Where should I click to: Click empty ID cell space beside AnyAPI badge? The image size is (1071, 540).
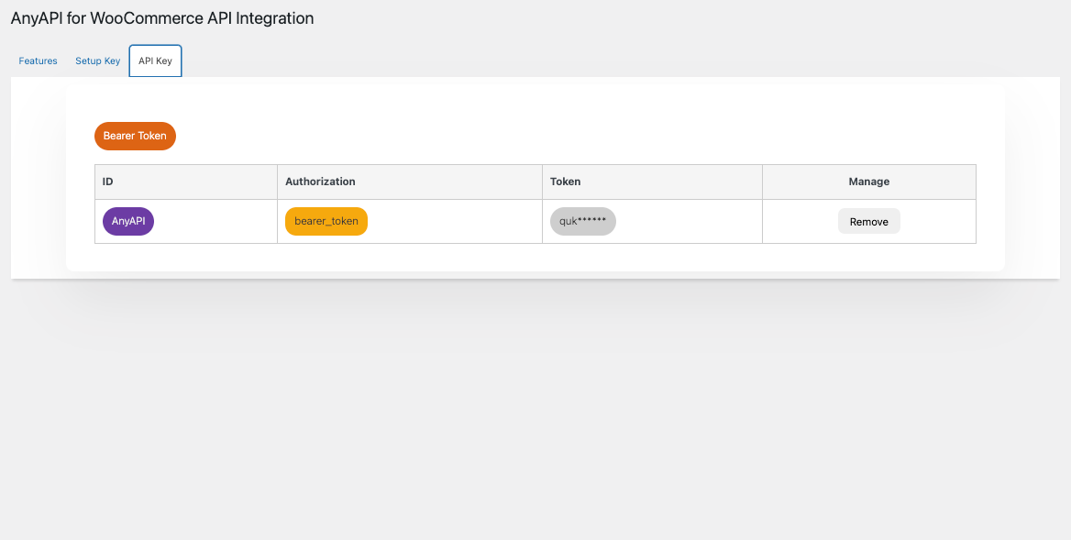tap(215, 222)
